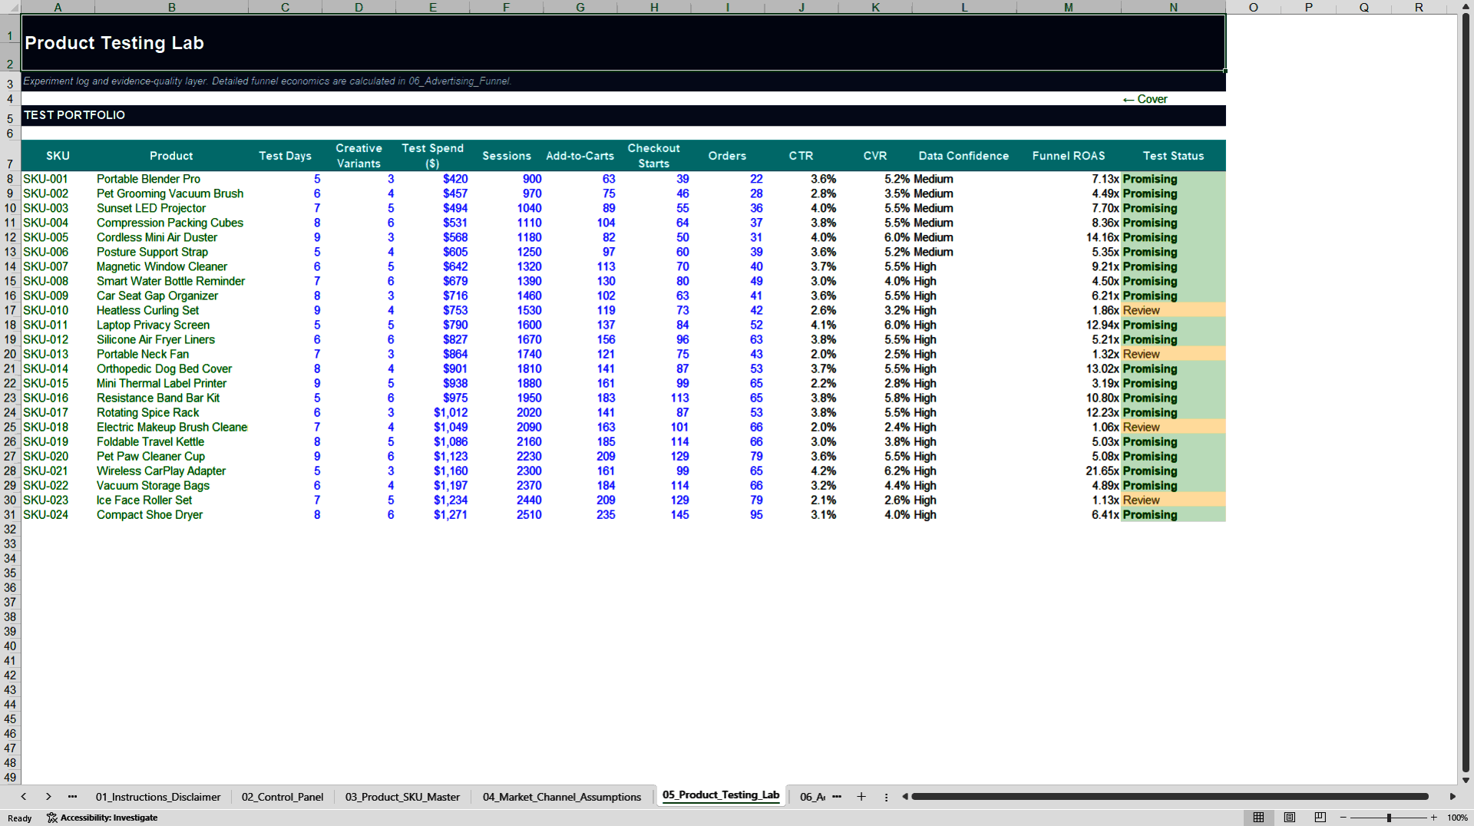The height and width of the screenshot is (826, 1474).
Task: Select the Experiment log description cell
Action: 623,81
